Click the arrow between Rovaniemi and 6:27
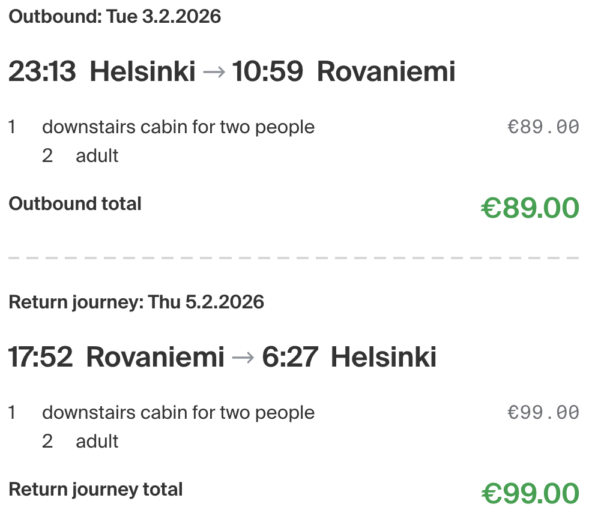The height and width of the screenshot is (516, 592). (x=243, y=358)
